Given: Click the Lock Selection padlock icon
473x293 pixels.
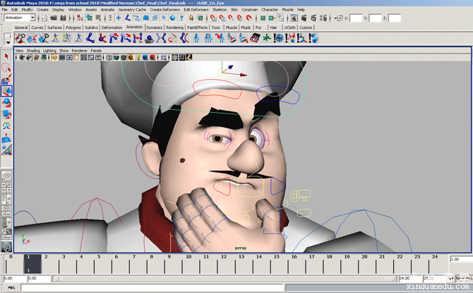Looking at the screenshot, I should point(191,18).
